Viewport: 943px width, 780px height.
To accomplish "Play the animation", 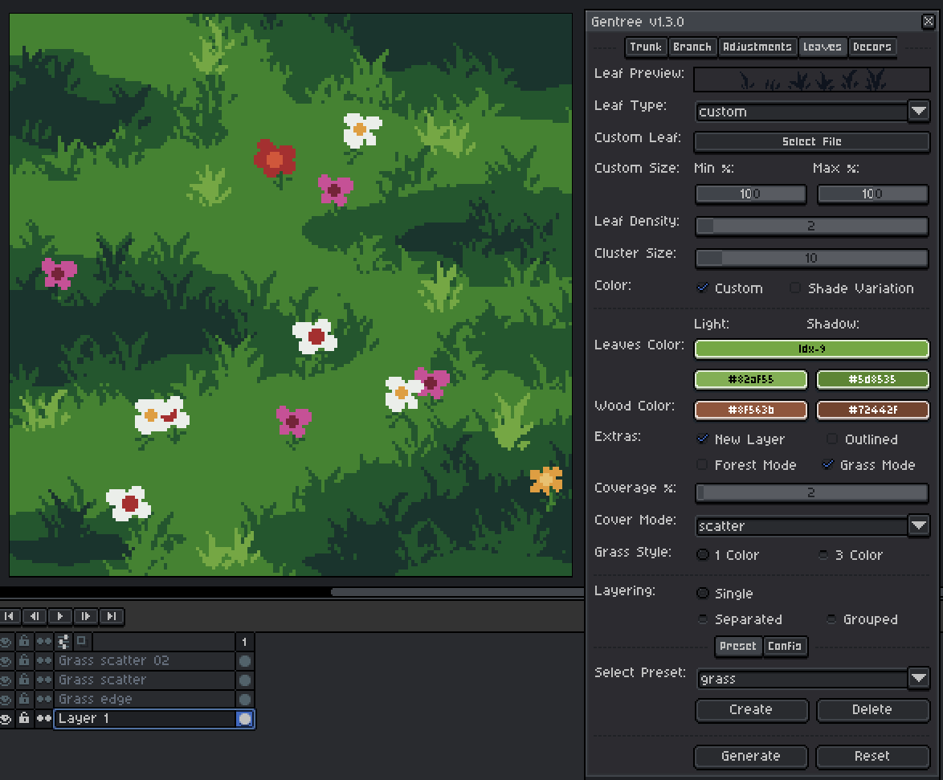I will click(60, 616).
